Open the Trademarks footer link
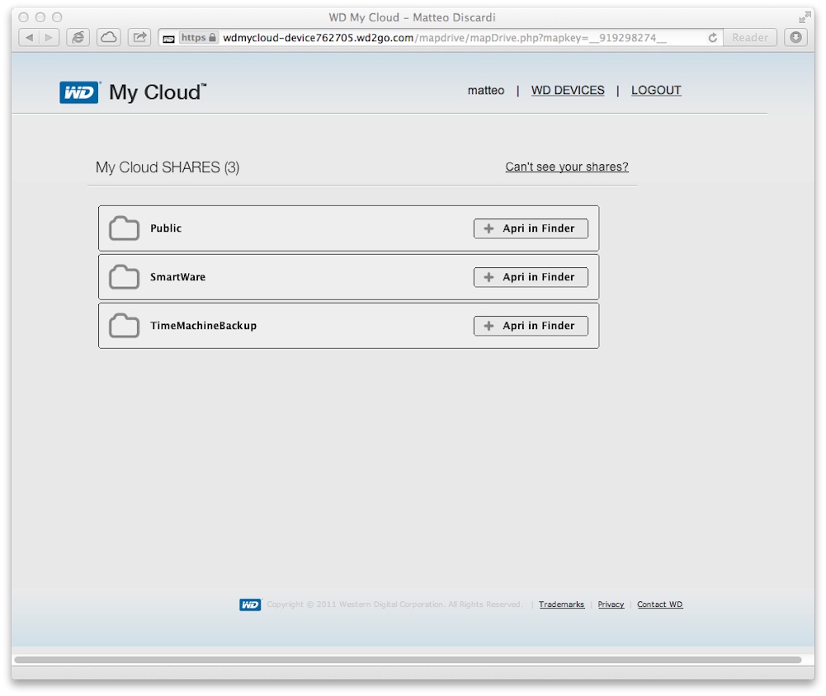826x696 pixels. tap(562, 604)
